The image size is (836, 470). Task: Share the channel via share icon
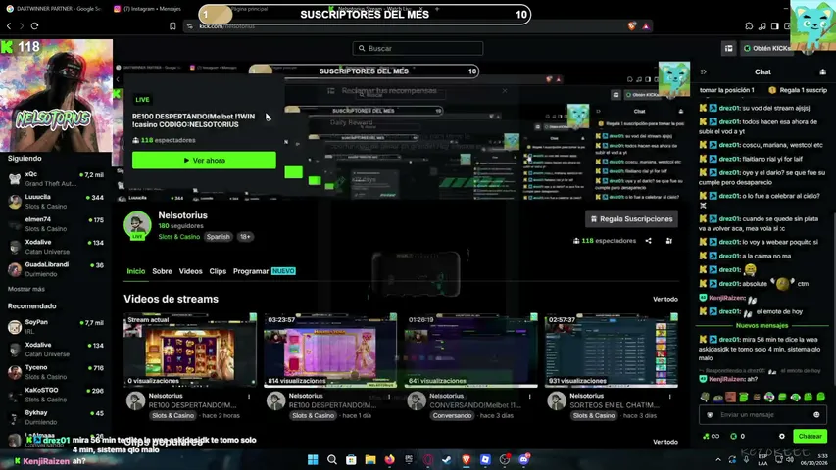(x=649, y=240)
